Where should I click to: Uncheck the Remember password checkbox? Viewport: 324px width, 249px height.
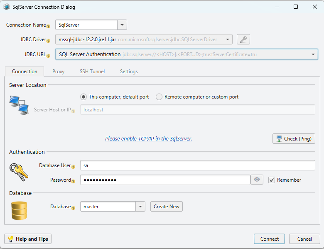click(x=272, y=180)
